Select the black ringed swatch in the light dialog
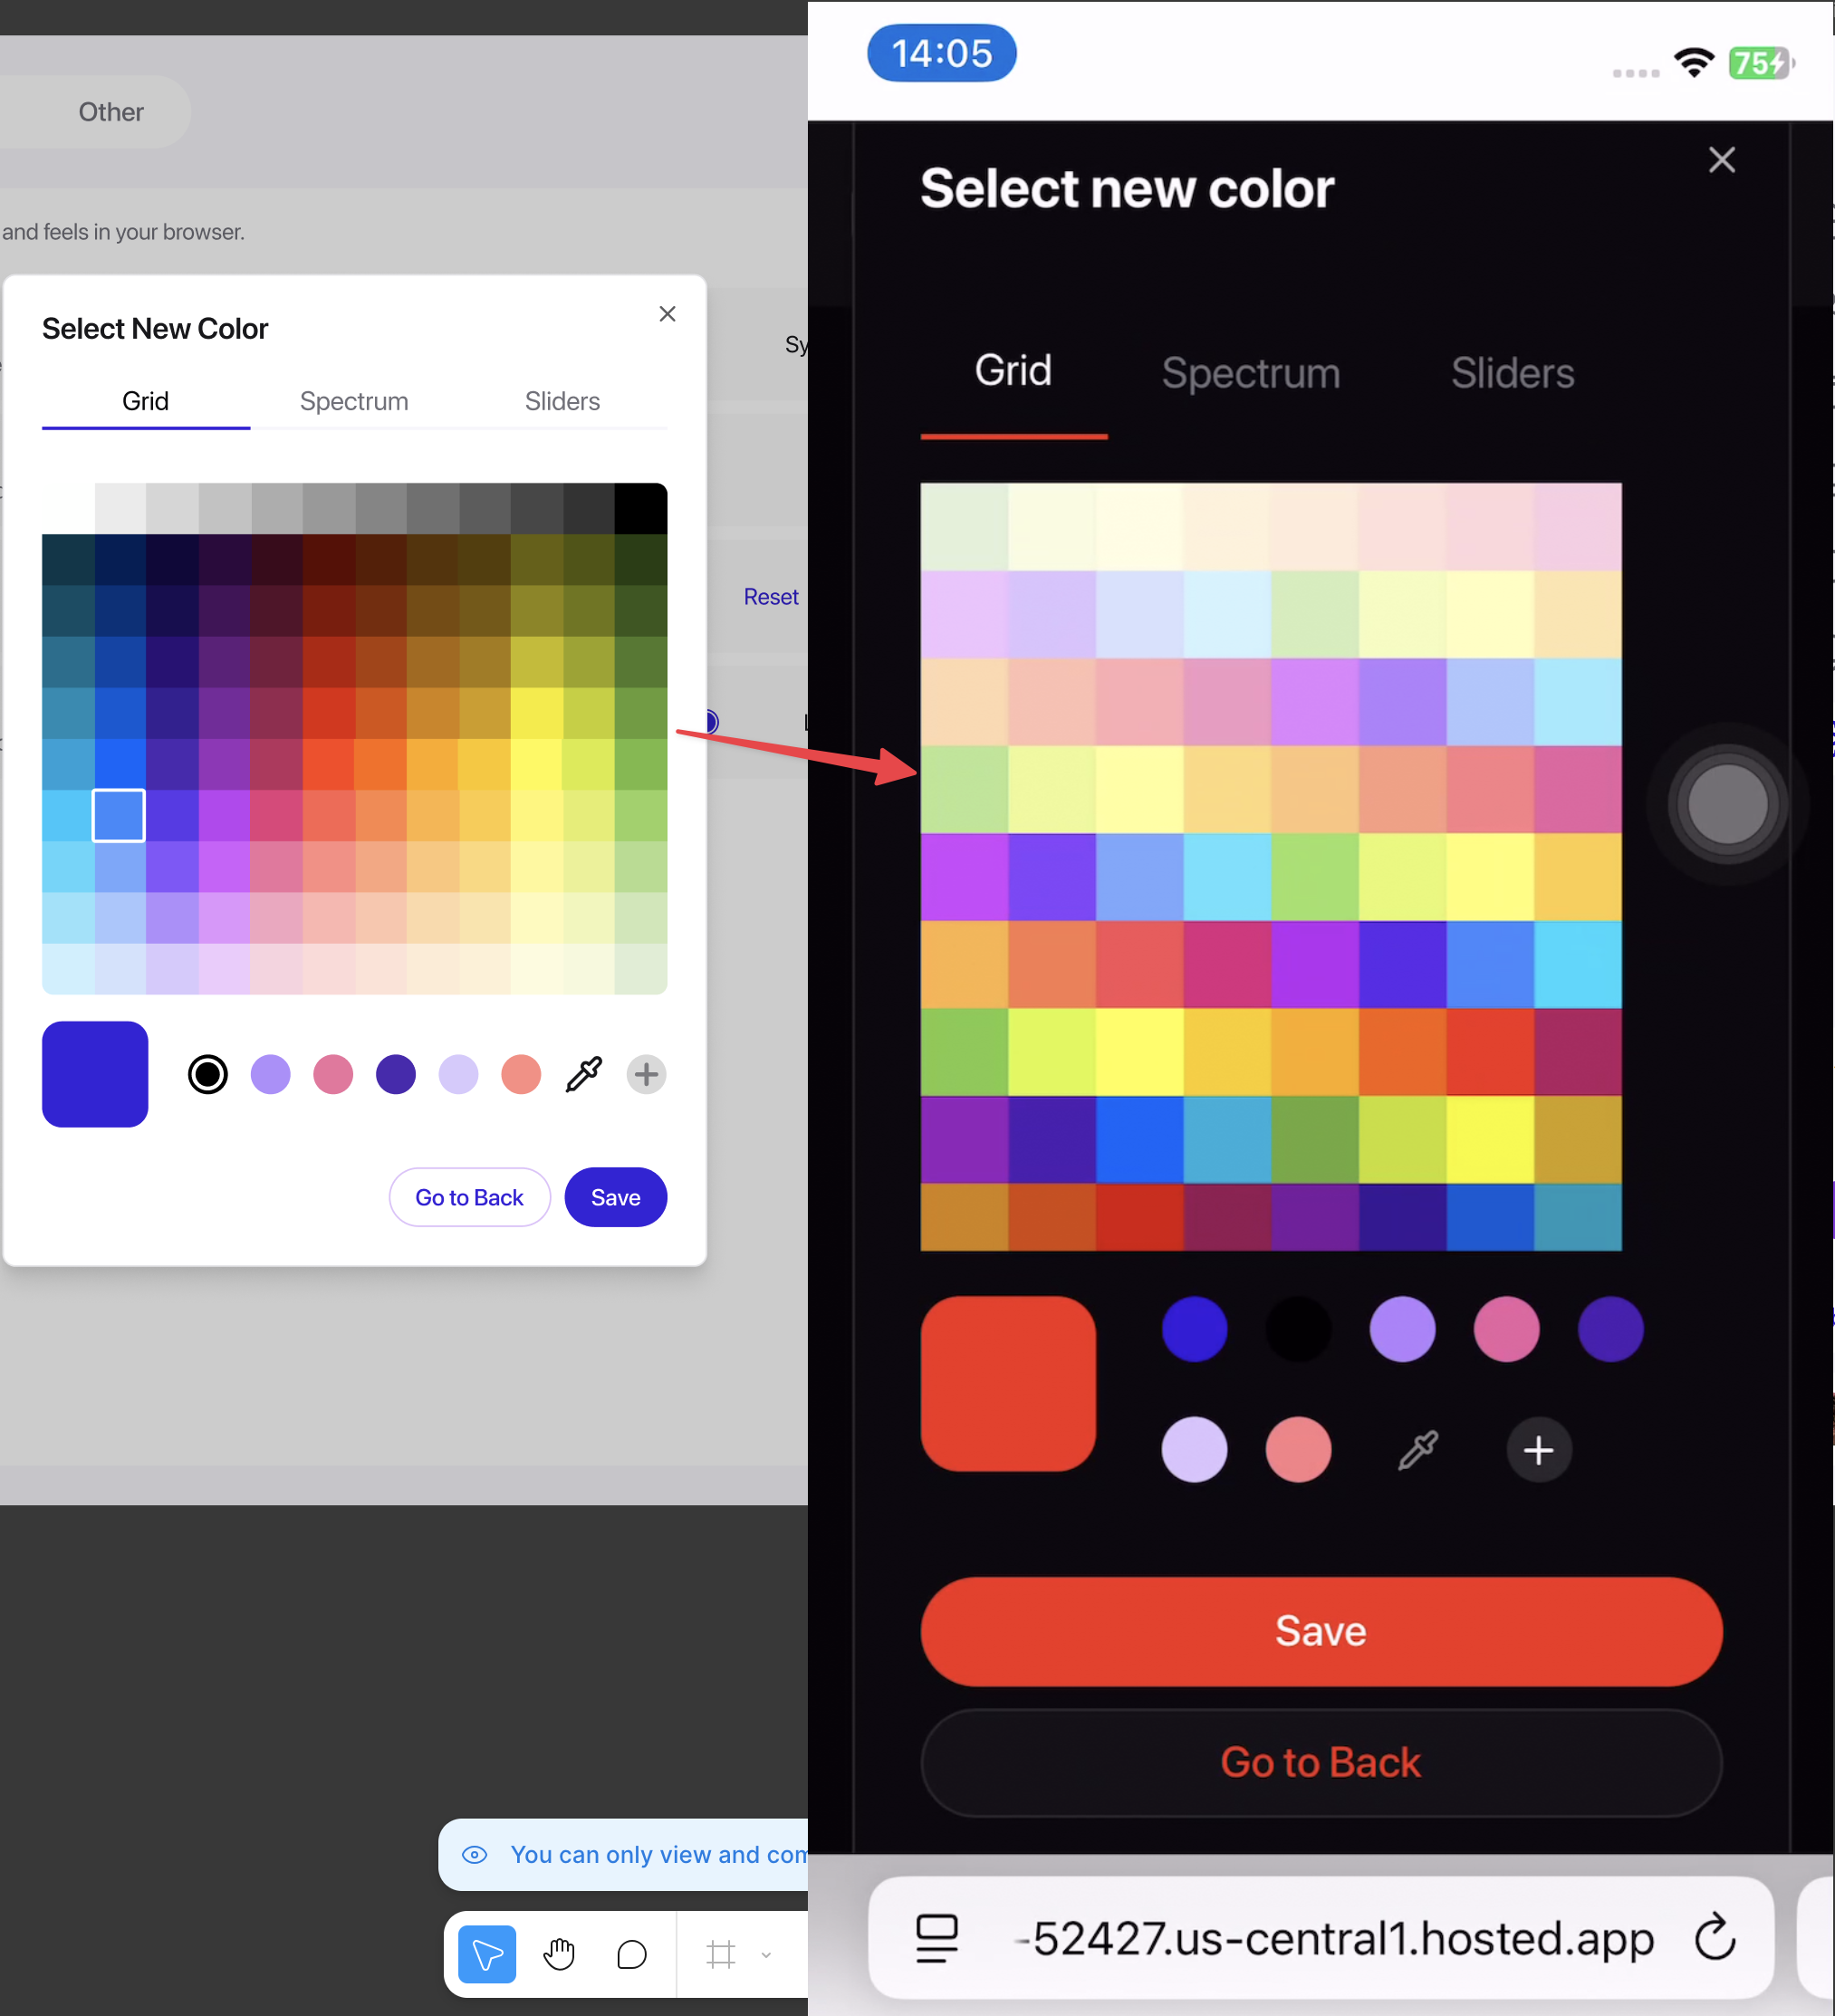 [x=208, y=1075]
